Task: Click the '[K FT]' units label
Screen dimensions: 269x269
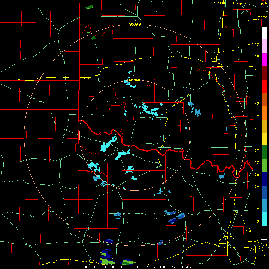Action: 253,21
